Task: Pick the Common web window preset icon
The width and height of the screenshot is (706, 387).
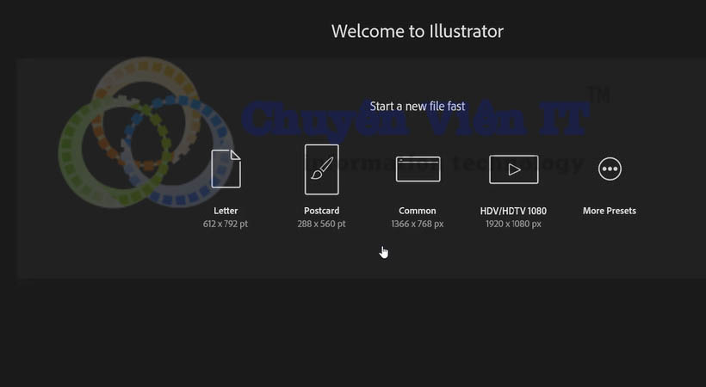Action: pyautogui.click(x=418, y=169)
